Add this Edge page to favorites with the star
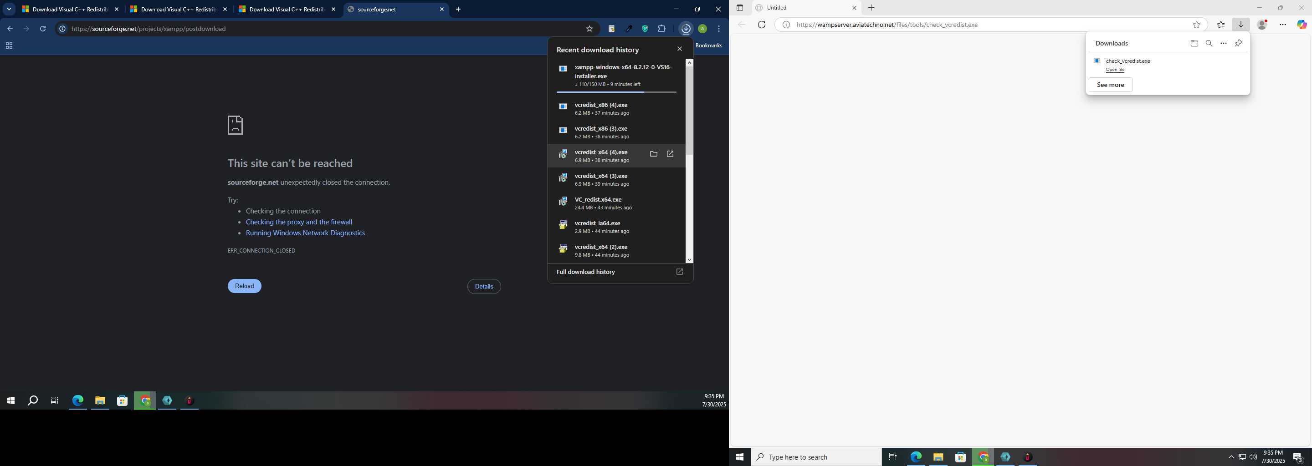The height and width of the screenshot is (466, 1312). click(1196, 25)
